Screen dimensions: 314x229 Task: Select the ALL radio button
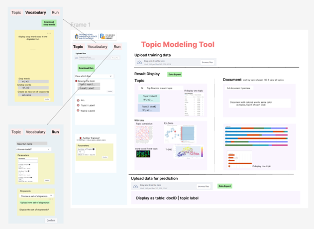point(78,100)
